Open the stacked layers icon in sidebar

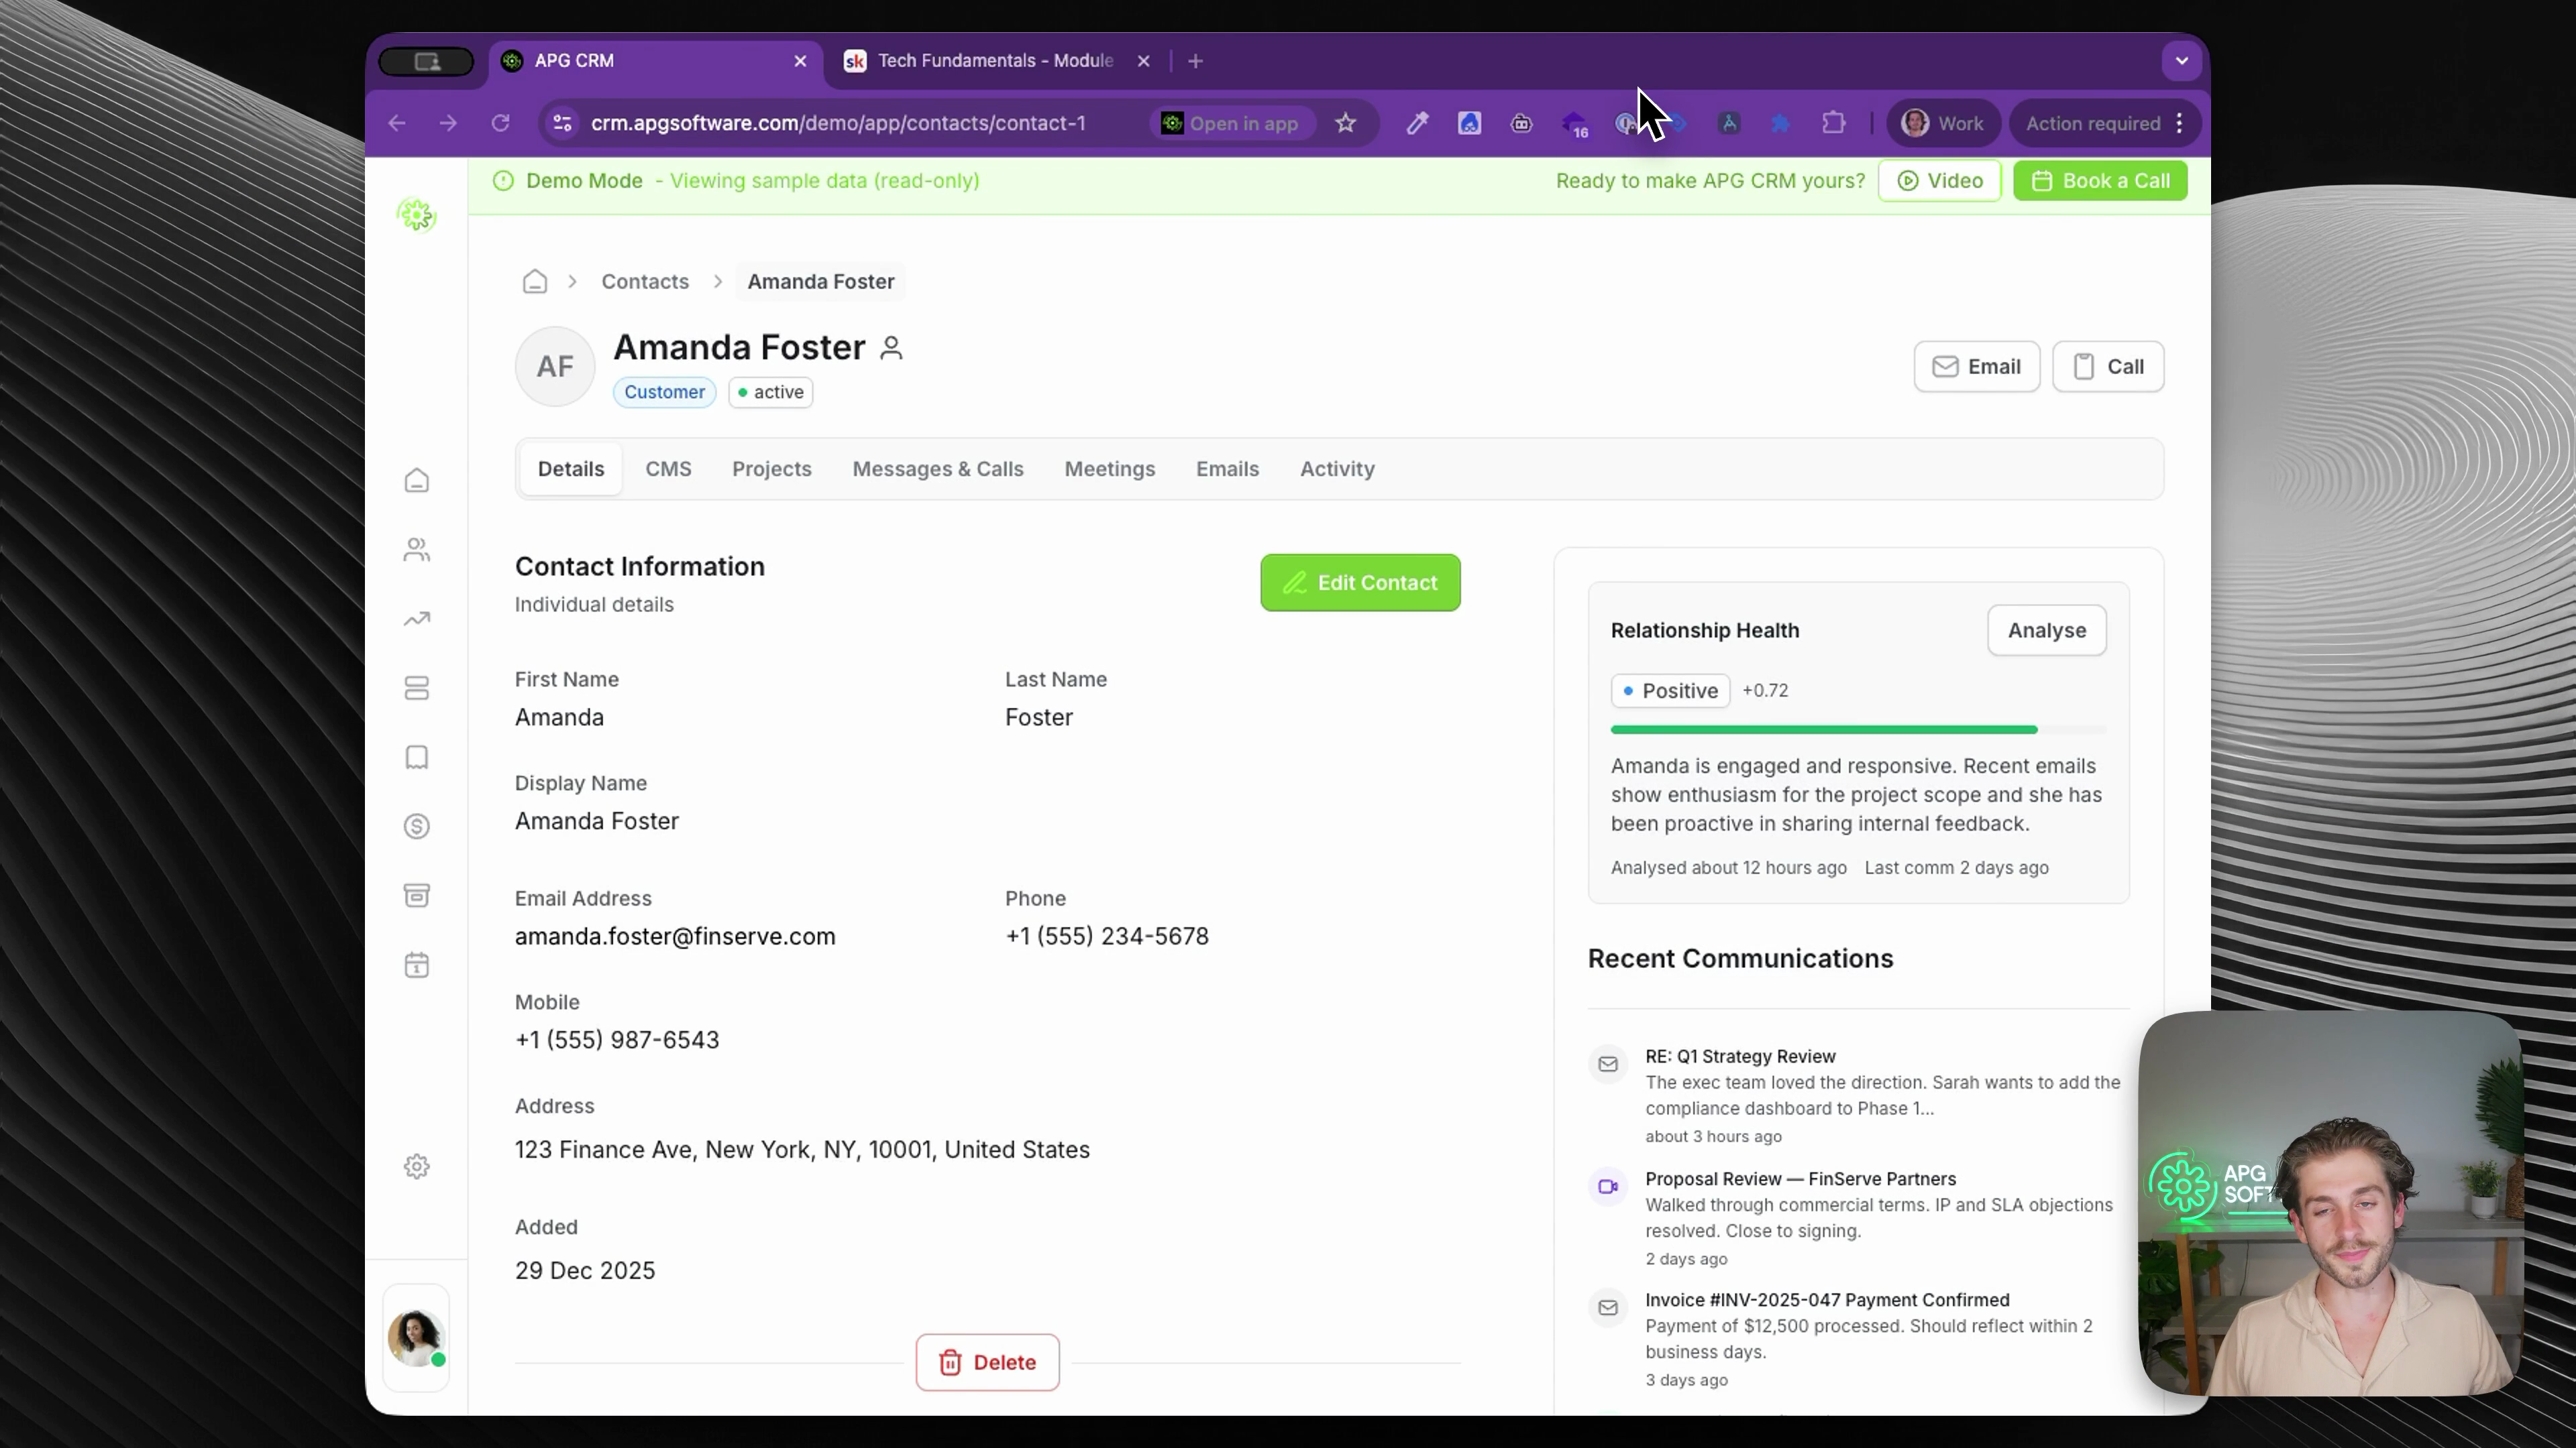(x=417, y=688)
